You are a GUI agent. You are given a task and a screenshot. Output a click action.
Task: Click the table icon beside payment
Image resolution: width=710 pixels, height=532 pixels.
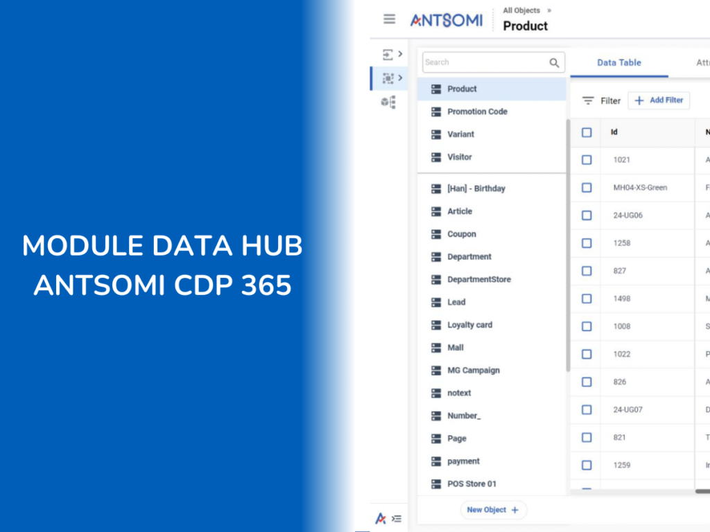coord(436,461)
